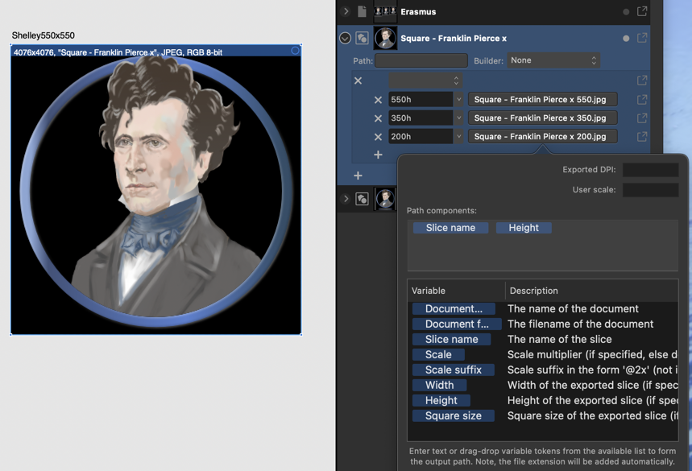
Task: Add a new export format with the outer plus
Action: [x=358, y=176]
